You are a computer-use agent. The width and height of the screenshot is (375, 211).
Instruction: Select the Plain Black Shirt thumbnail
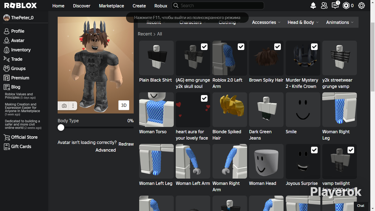click(156, 58)
